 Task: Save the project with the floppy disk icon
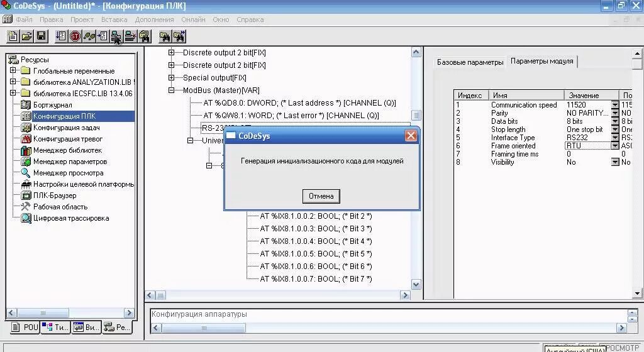click(x=41, y=36)
